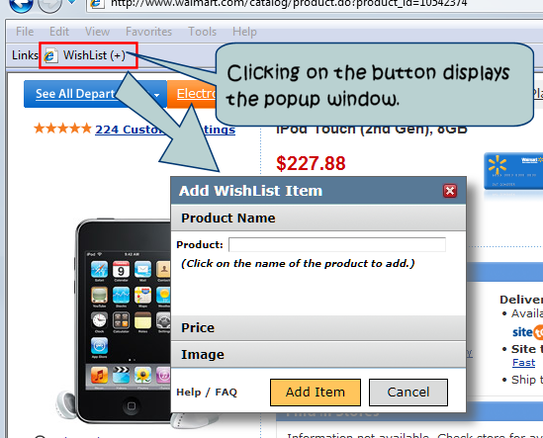Open the 224 Customer Ratings link
Image resolution: width=543 pixels, height=438 pixels.
tap(165, 130)
